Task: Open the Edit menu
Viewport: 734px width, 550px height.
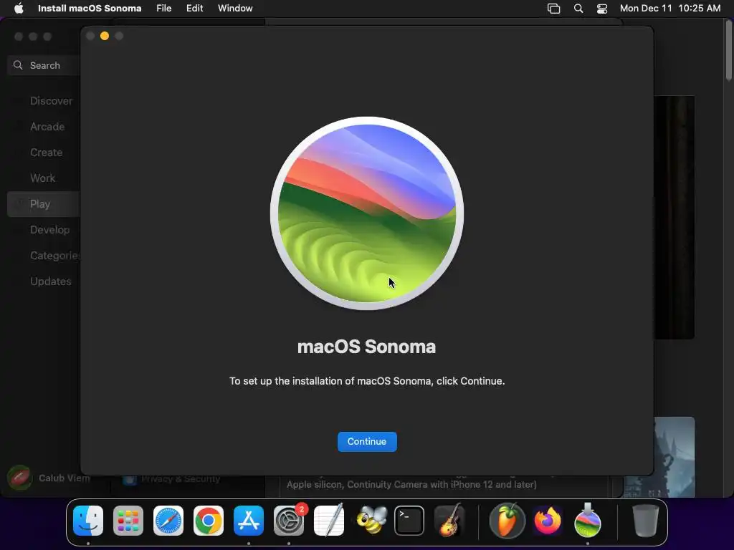Action: coord(195,9)
